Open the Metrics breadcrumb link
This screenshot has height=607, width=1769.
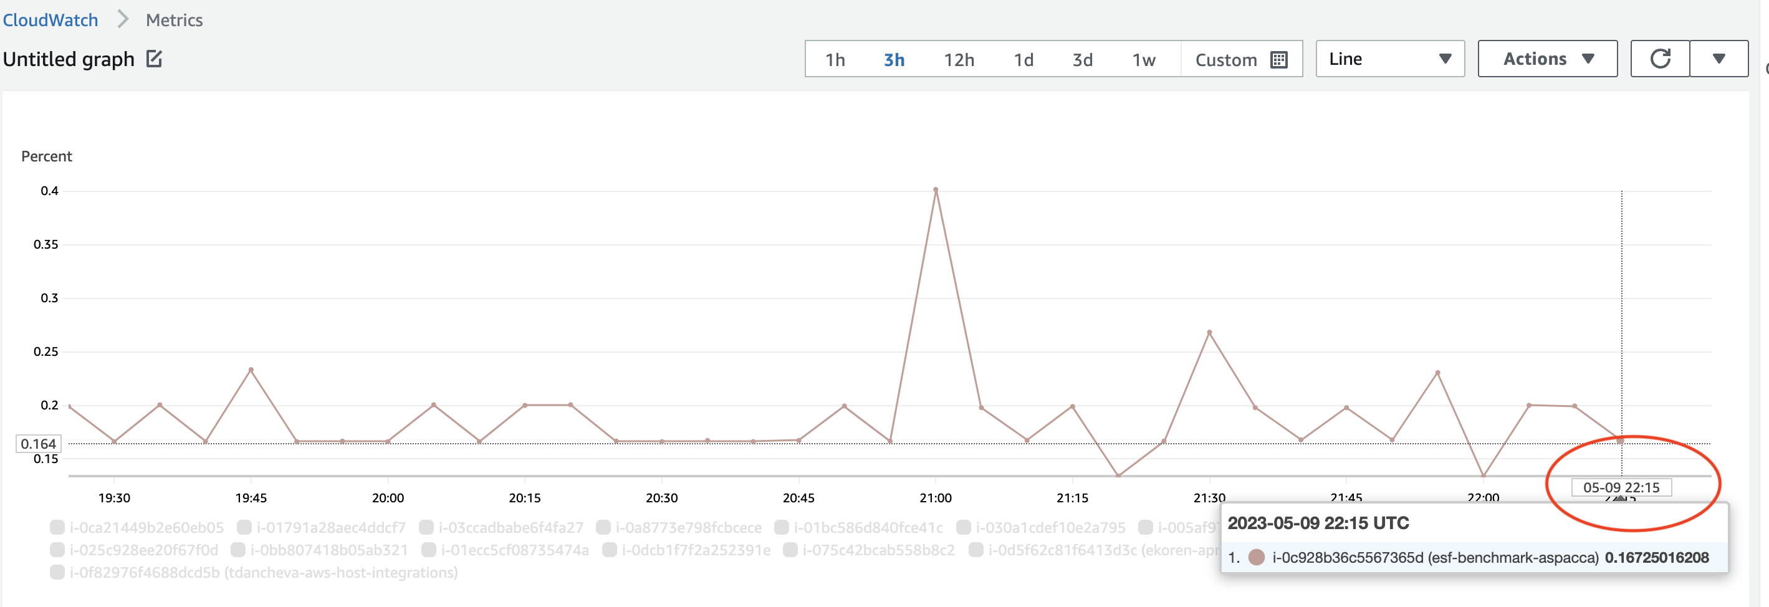pyautogui.click(x=174, y=20)
